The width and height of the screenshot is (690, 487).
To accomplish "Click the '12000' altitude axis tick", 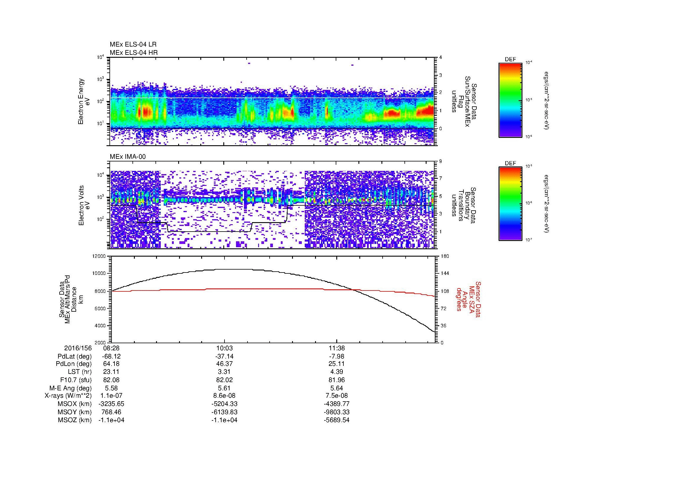I will pos(99,256).
